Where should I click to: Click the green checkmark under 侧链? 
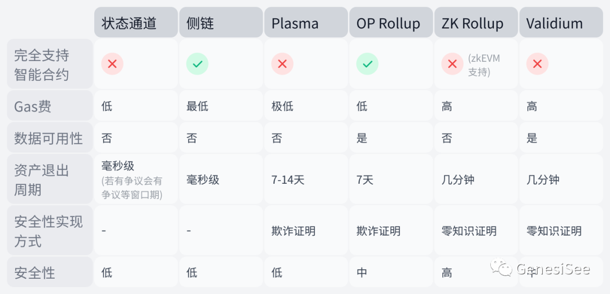tap(197, 64)
